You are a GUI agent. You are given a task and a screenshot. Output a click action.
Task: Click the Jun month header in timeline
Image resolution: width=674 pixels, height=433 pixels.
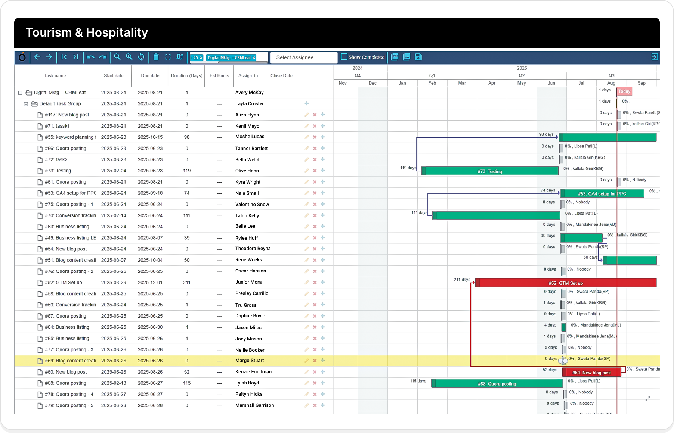point(551,83)
